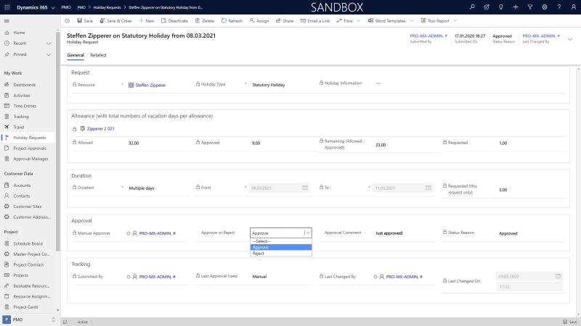Expand the header details chevron
The height and width of the screenshot is (326, 581).
570,39
